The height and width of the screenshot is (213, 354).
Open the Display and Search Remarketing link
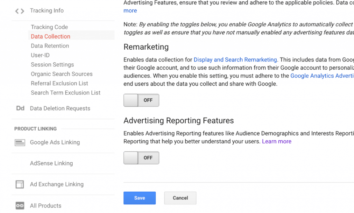[x=236, y=60]
